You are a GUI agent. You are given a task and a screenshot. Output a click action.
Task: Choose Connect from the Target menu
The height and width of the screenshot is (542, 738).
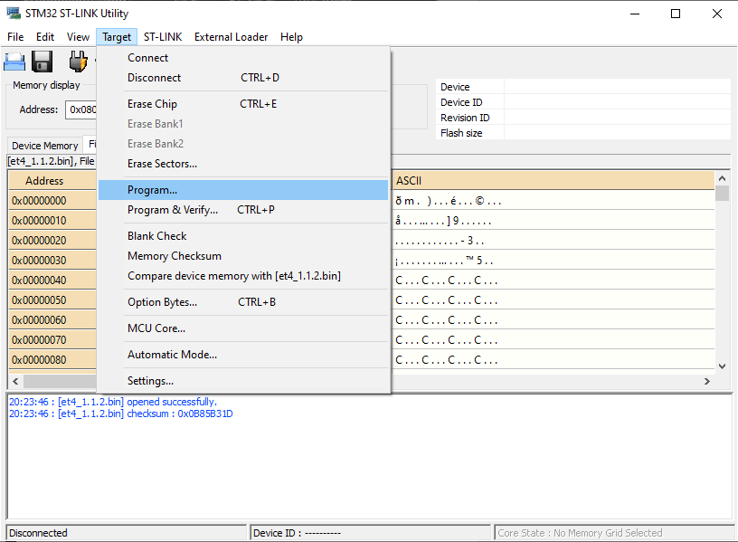pyautogui.click(x=243, y=57)
